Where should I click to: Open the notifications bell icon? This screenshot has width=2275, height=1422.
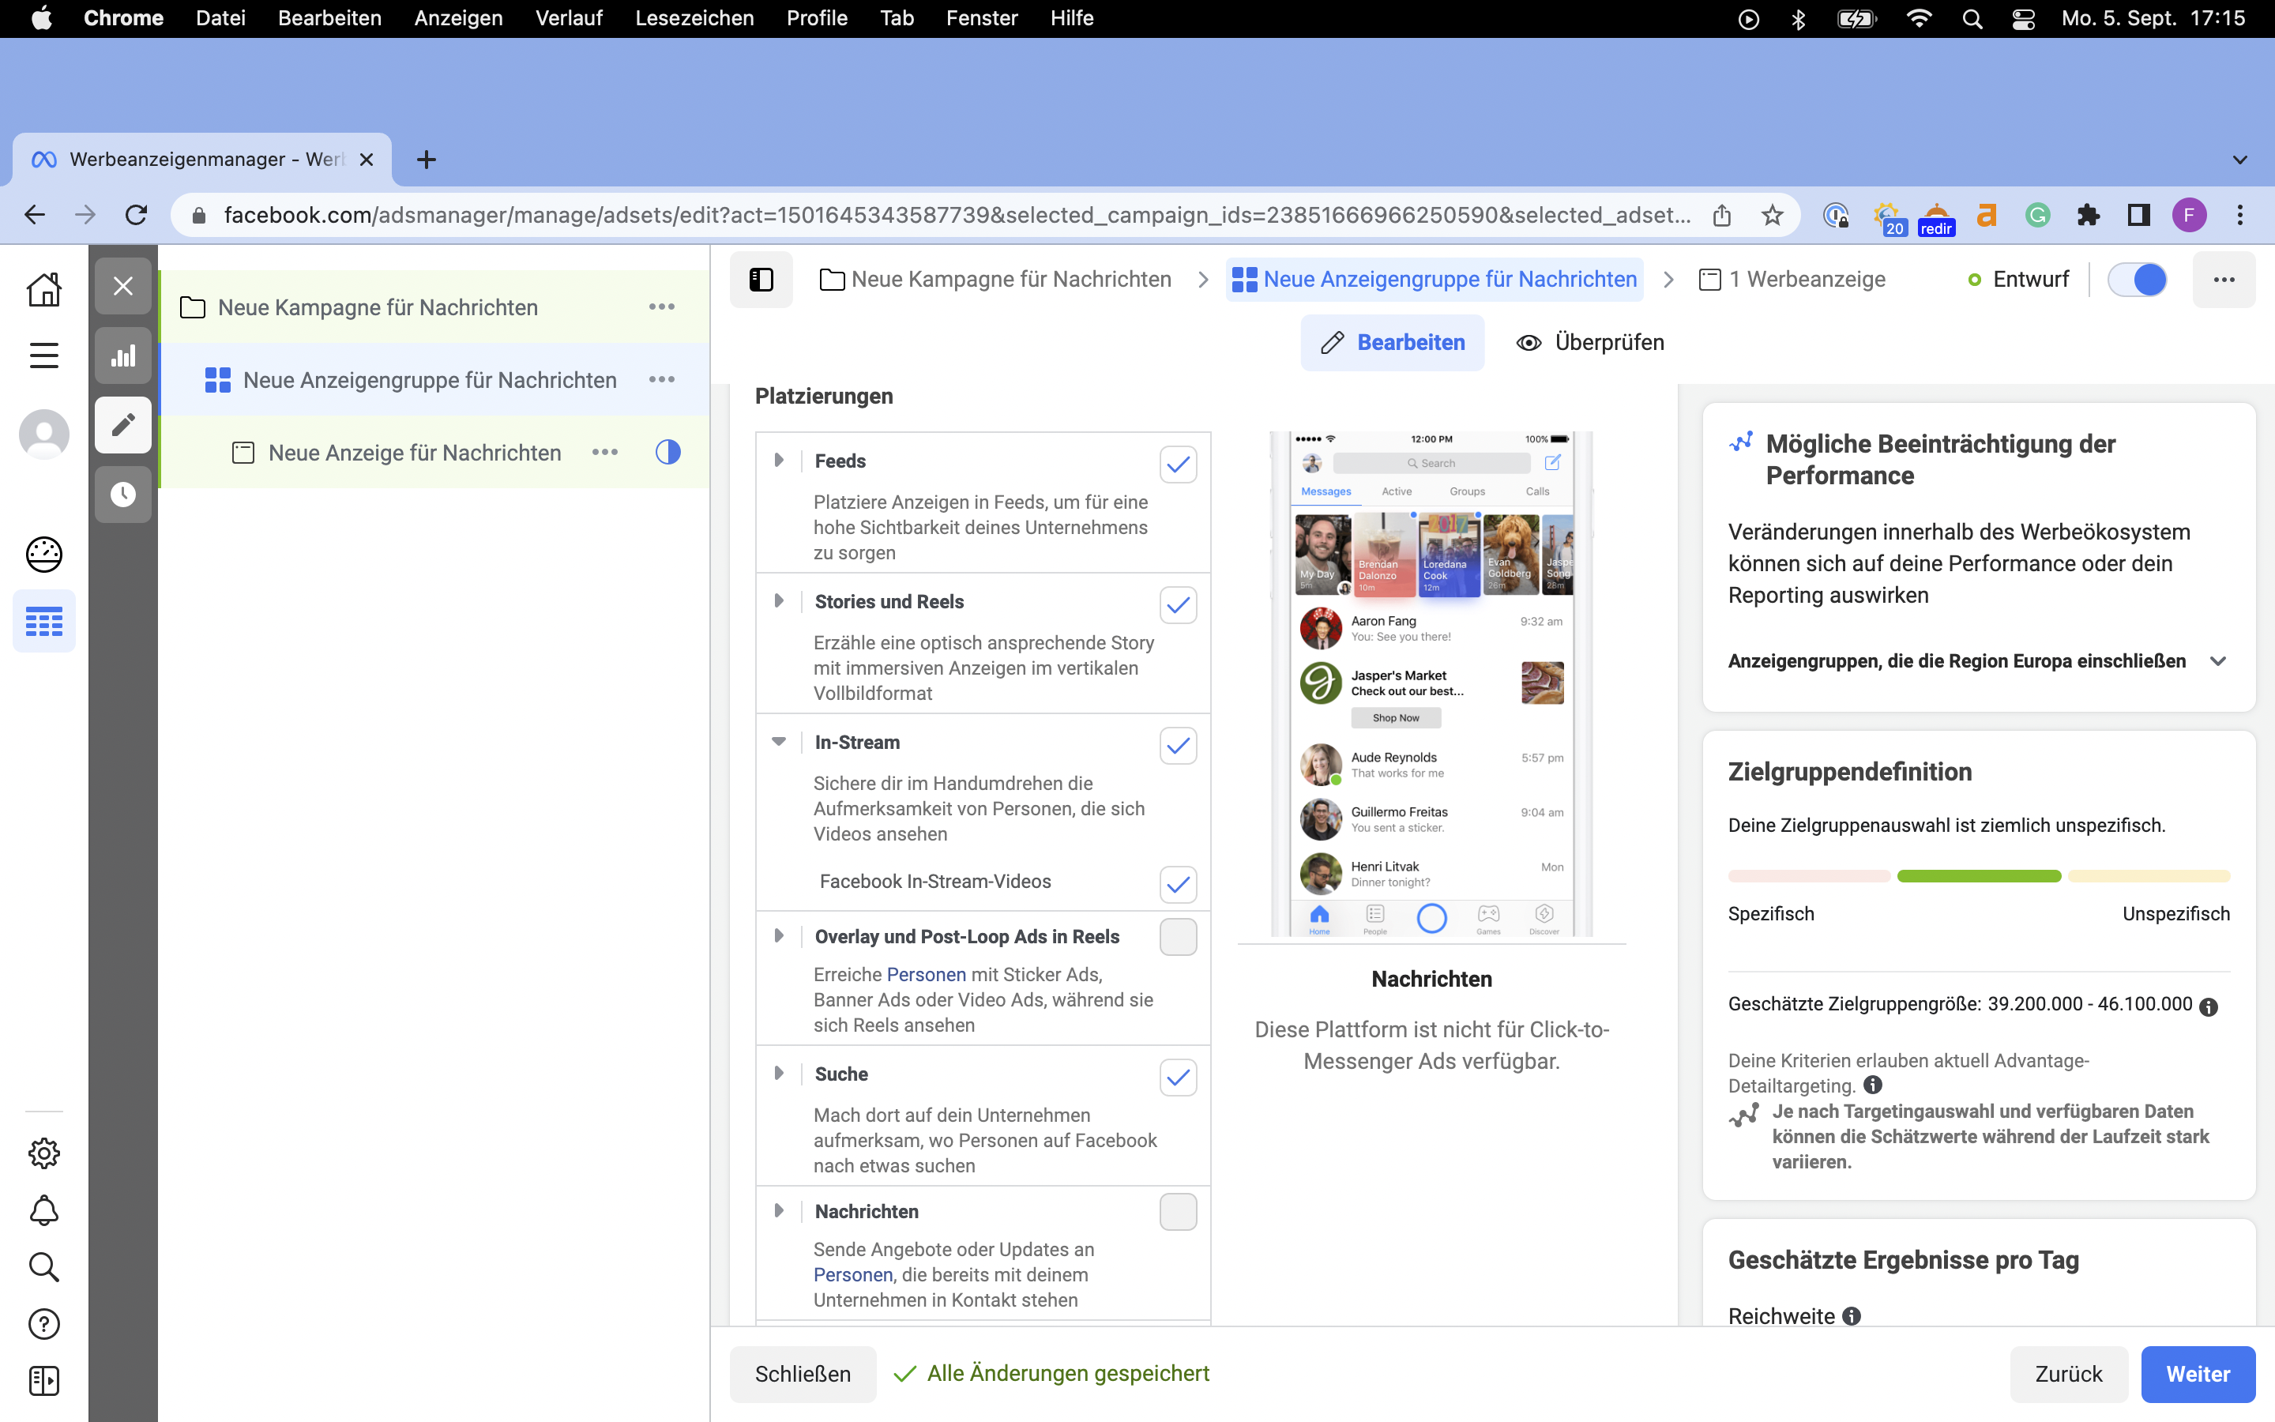[x=44, y=1210]
